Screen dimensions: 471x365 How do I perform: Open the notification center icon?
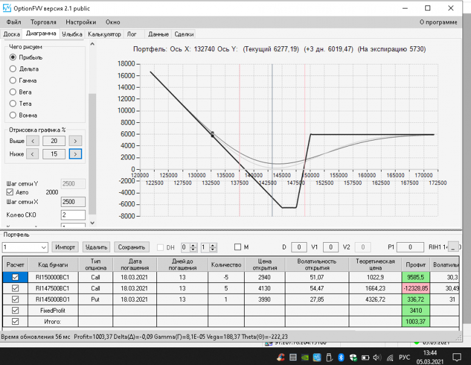[457, 357]
